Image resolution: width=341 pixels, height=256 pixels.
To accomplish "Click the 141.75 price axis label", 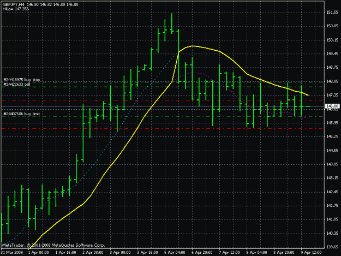I will [x=332, y=206].
